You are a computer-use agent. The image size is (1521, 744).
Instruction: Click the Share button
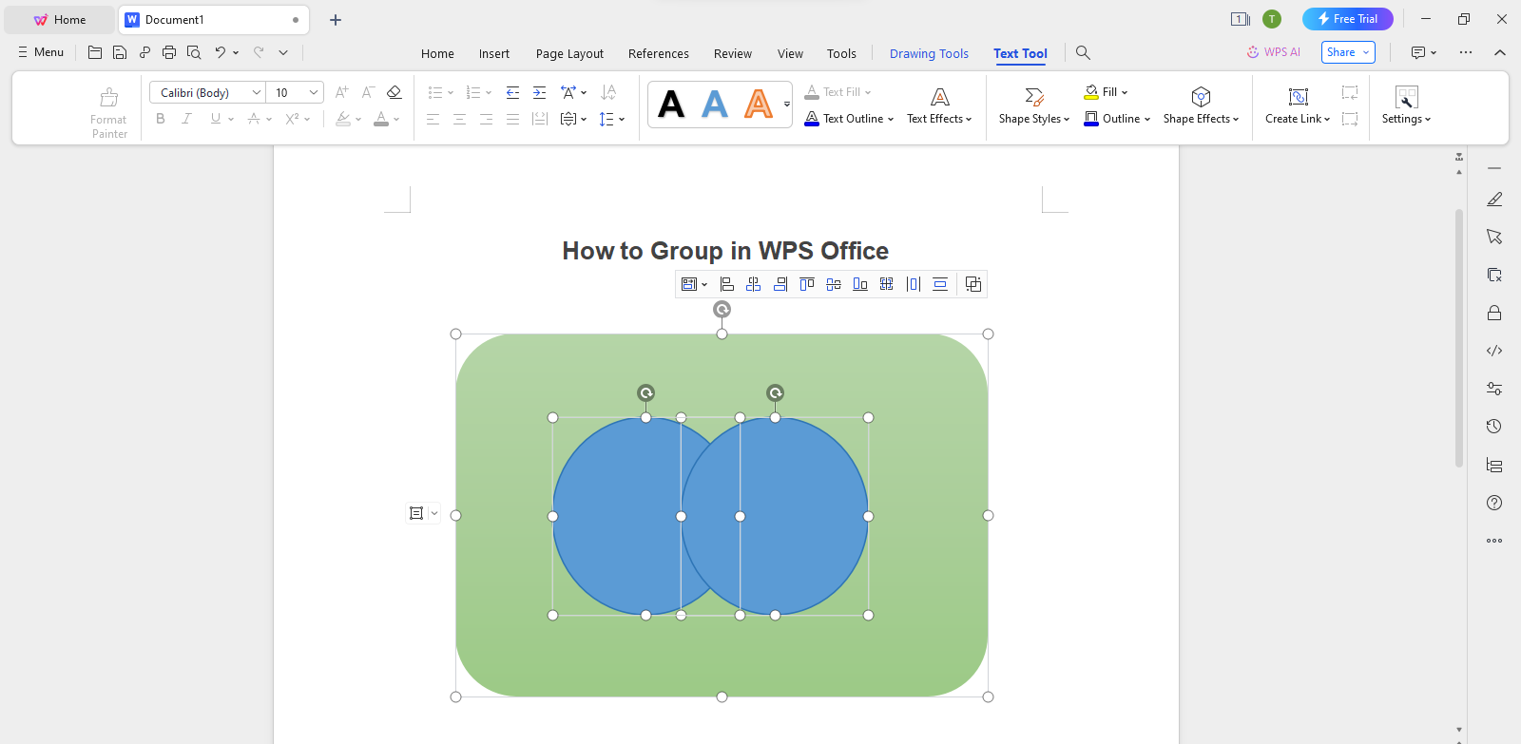pyautogui.click(x=1347, y=52)
